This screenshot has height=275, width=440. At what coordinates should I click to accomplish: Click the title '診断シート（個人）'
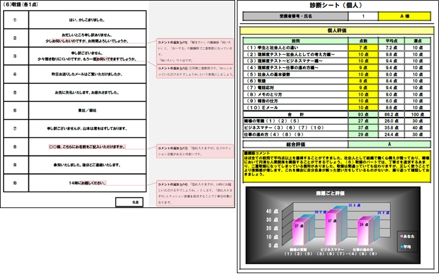(x=336, y=5)
